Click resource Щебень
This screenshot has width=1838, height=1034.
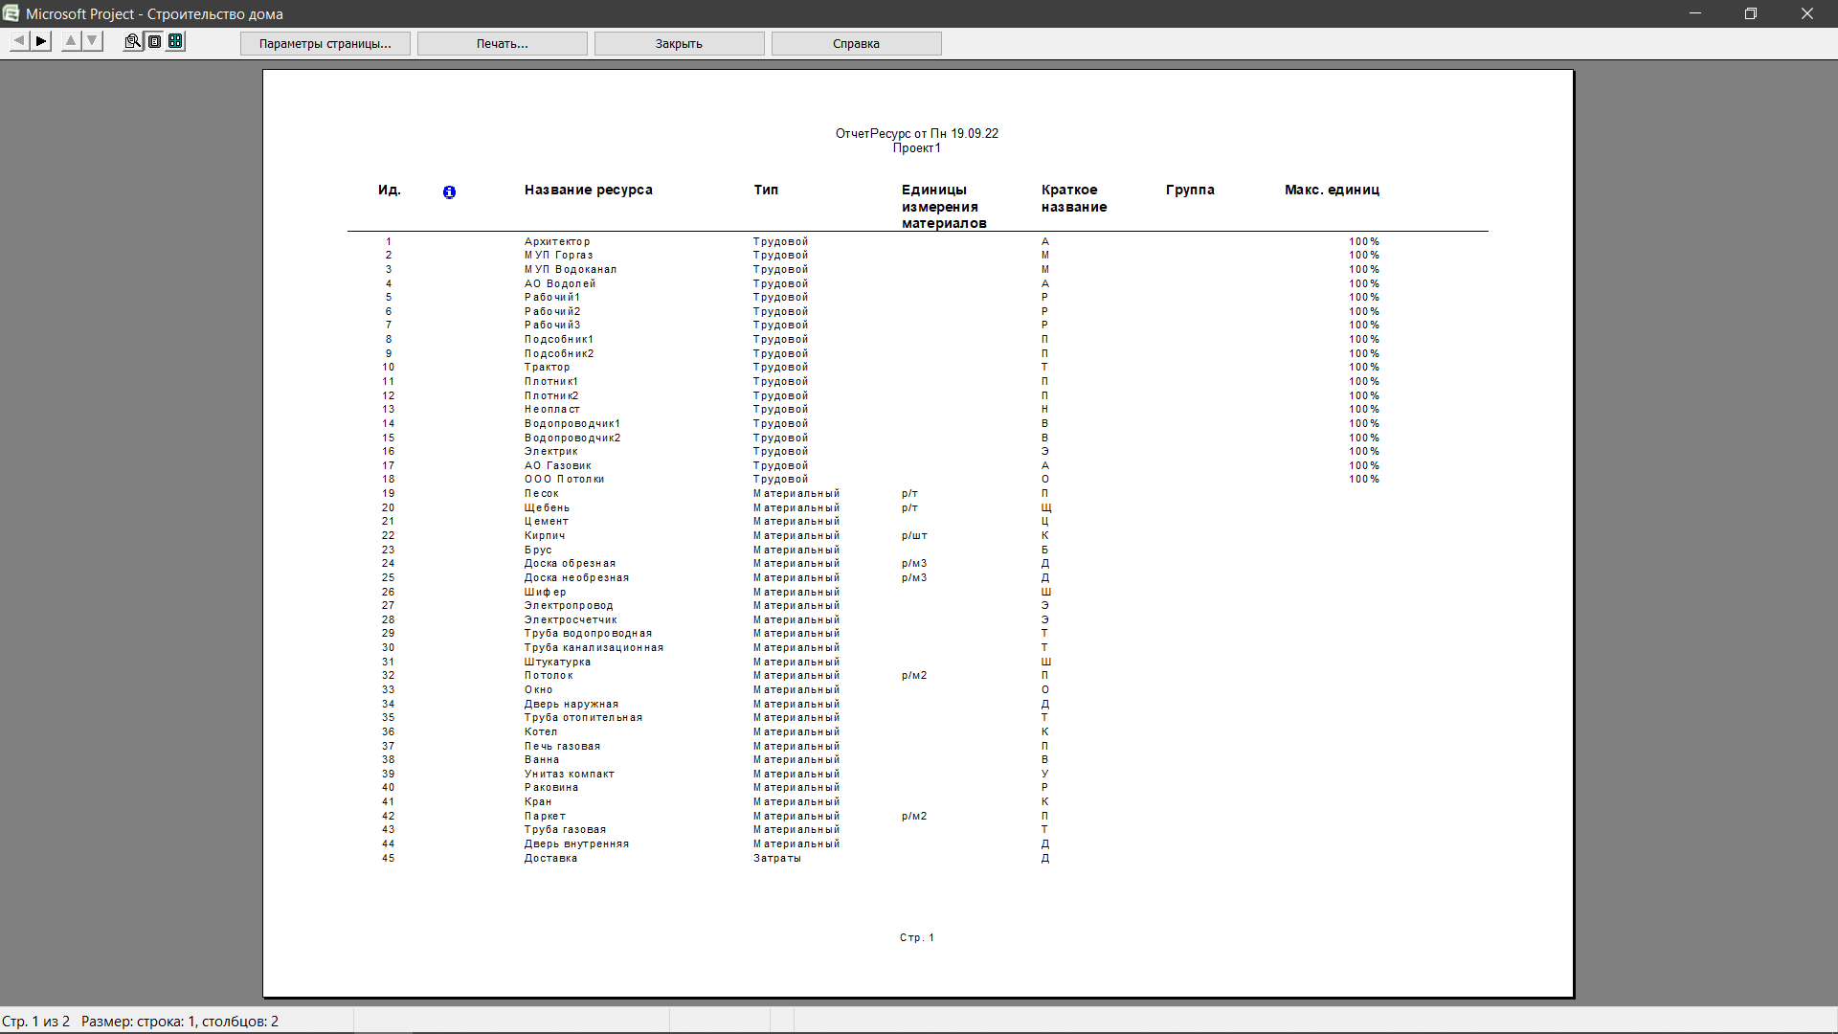pos(548,508)
